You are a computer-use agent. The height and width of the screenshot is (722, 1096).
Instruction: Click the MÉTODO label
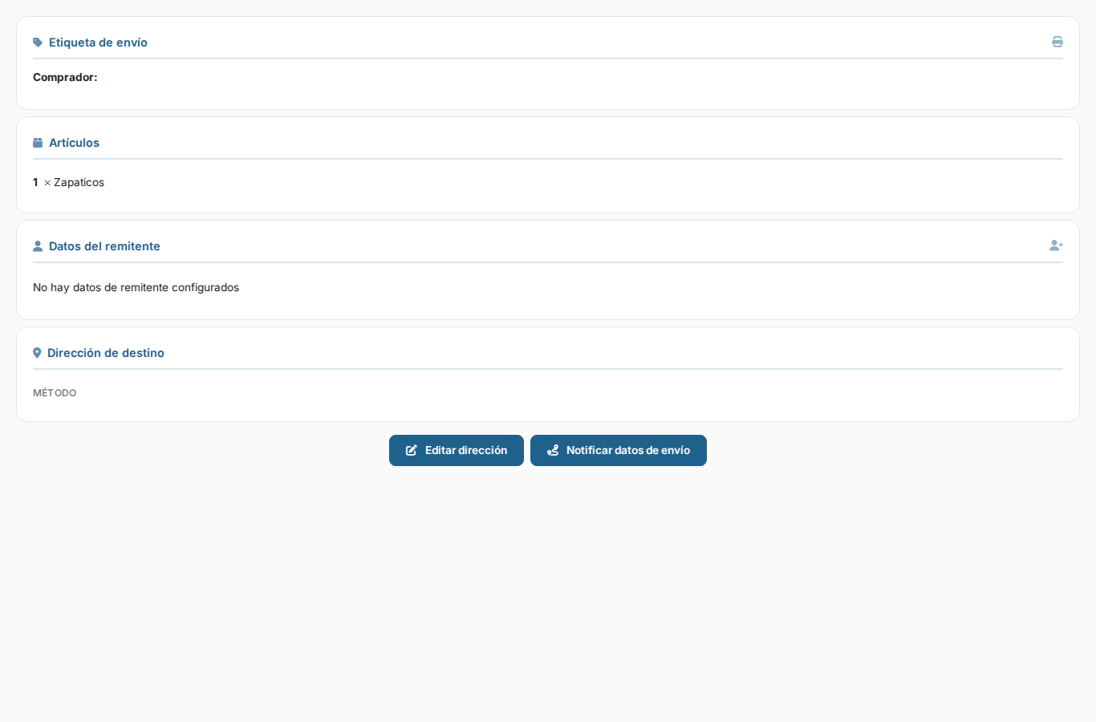(55, 393)
